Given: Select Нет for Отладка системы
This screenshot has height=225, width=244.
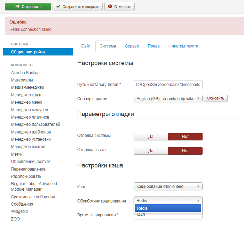Looking at the screenshot, I should [185, 137].
